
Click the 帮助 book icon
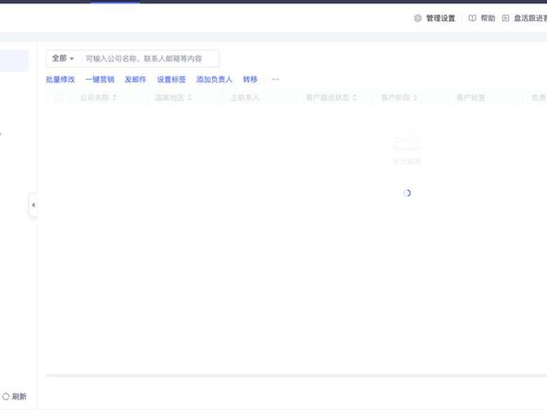472,18
